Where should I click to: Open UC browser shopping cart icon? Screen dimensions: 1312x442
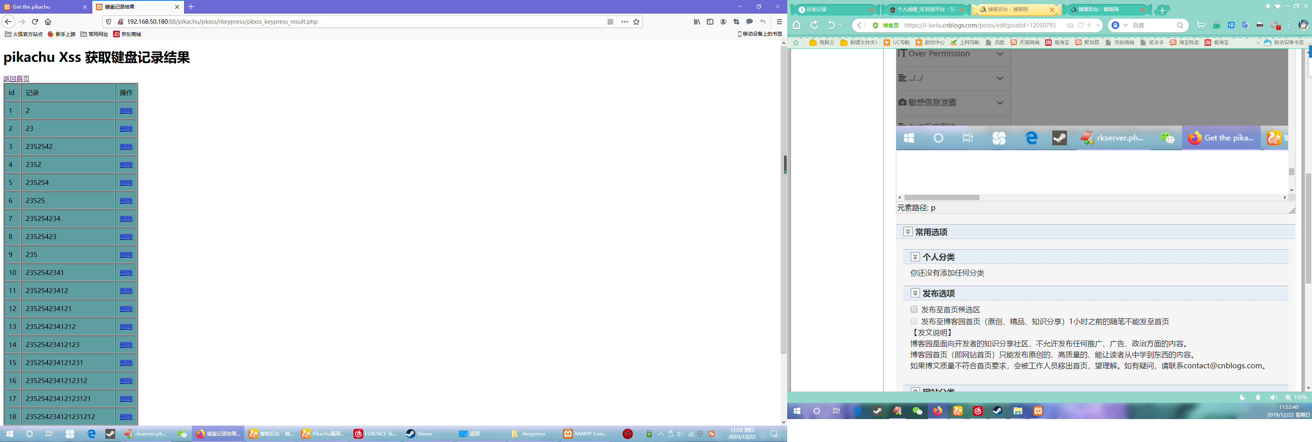[x=1200, y=25]
